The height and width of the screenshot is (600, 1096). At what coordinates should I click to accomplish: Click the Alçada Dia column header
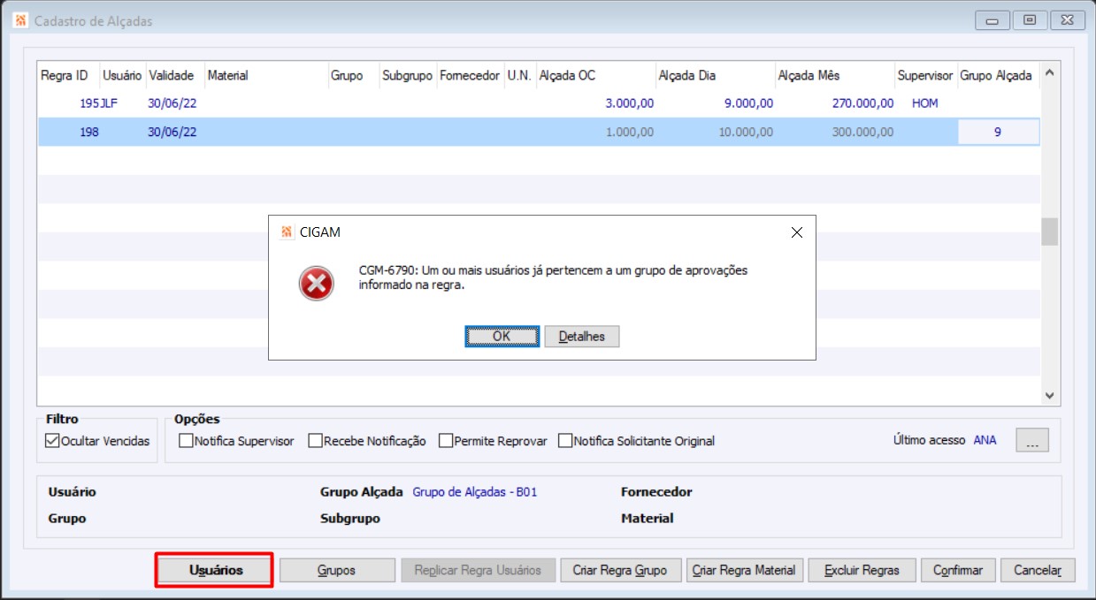[x=715, y=76]
